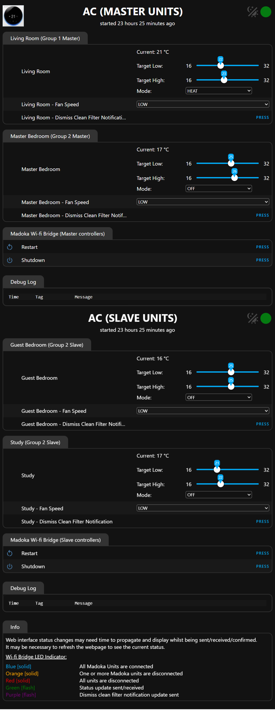Open Master Bedroom - Fan Speed dropdown
This screenshot has height=710, width=275.
203,202
